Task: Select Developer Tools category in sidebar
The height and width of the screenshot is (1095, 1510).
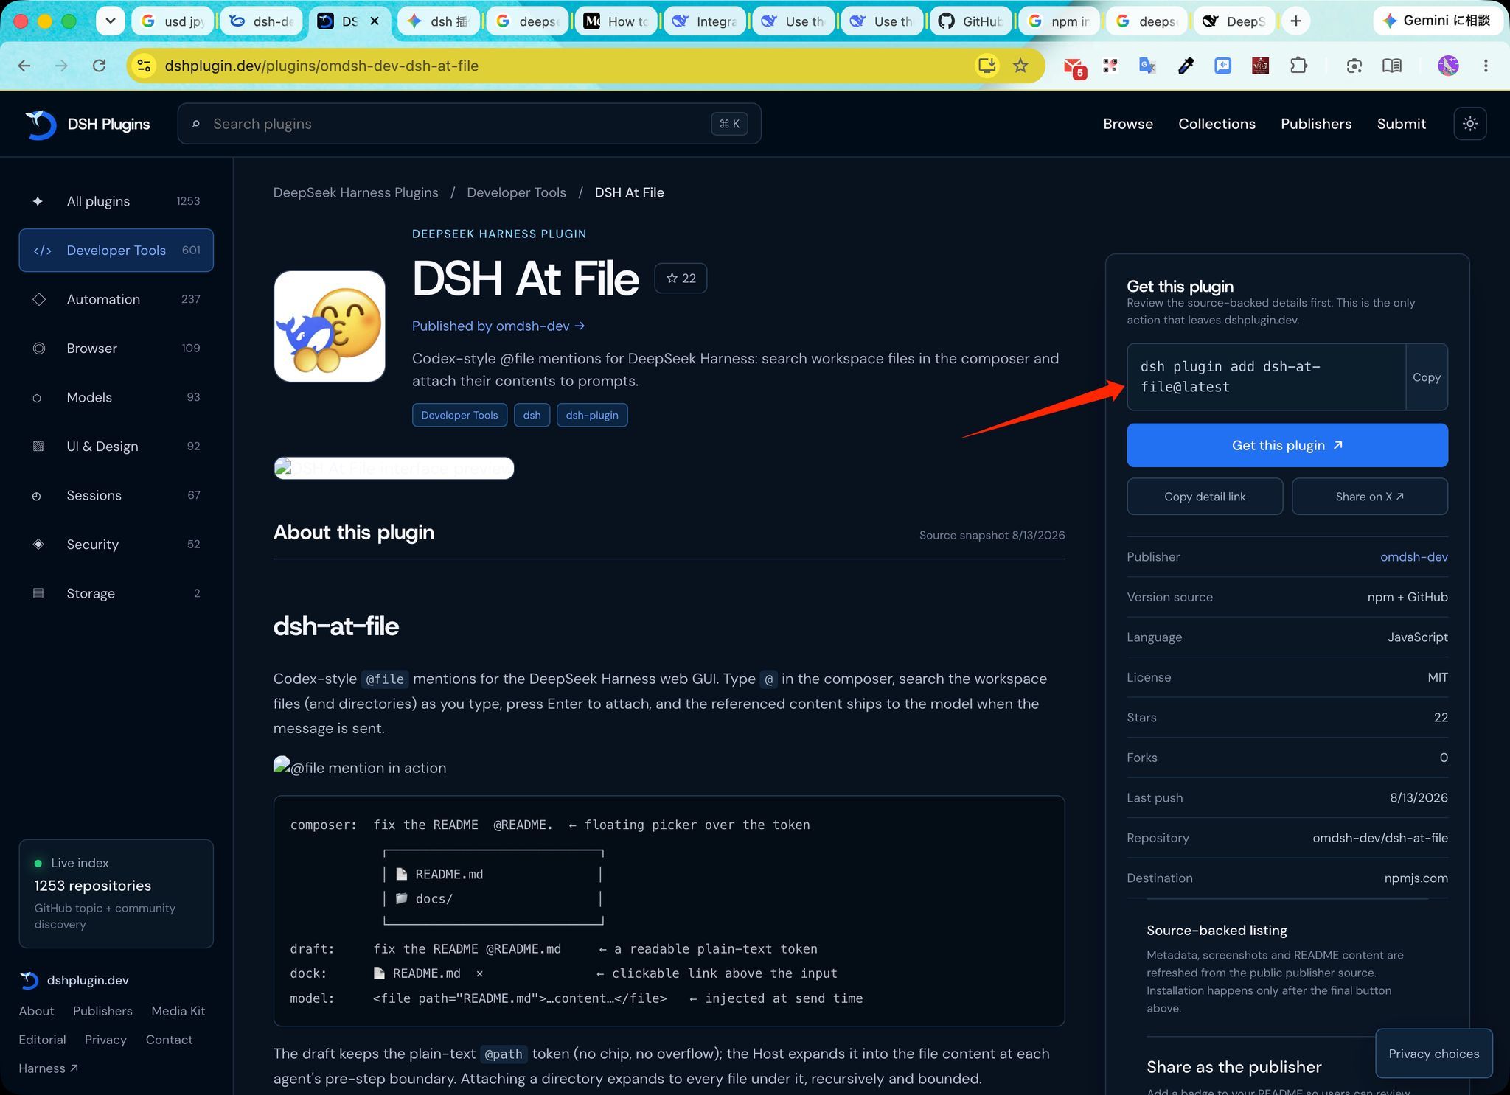Action: coord(116,251)
